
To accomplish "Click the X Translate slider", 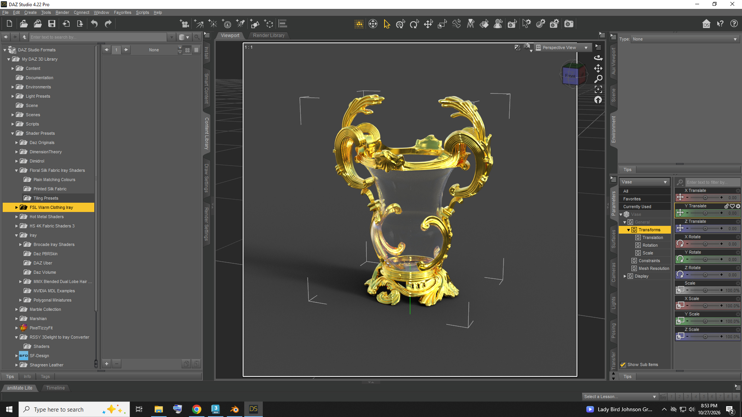I will coord(705,198).
